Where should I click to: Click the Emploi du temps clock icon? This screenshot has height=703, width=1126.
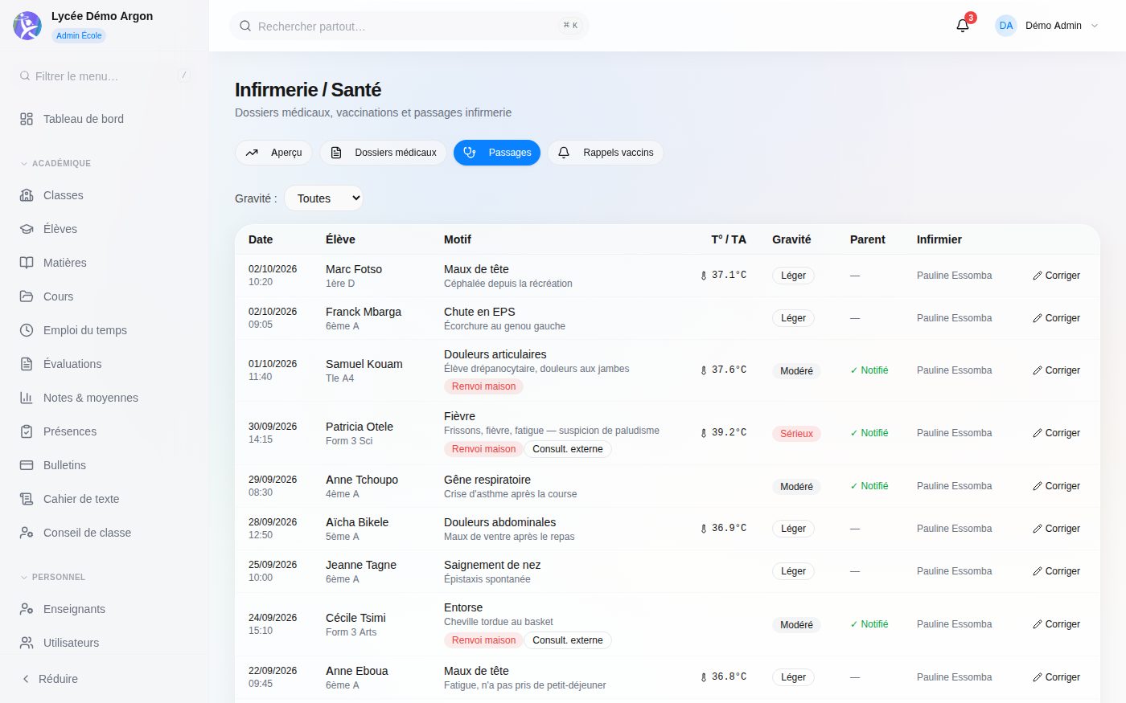point(27,330)
